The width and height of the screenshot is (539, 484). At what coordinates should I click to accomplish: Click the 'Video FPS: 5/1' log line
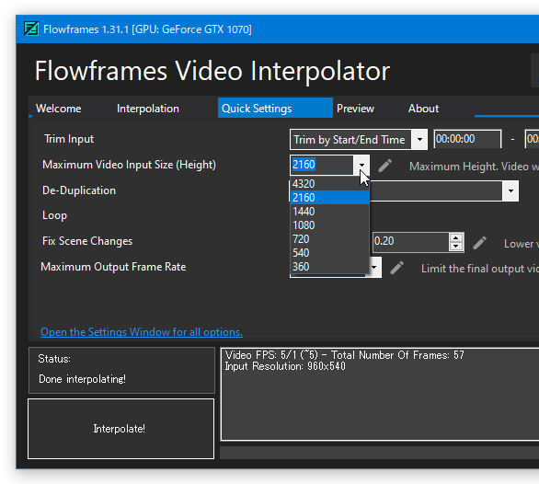(x=344, y=355)
